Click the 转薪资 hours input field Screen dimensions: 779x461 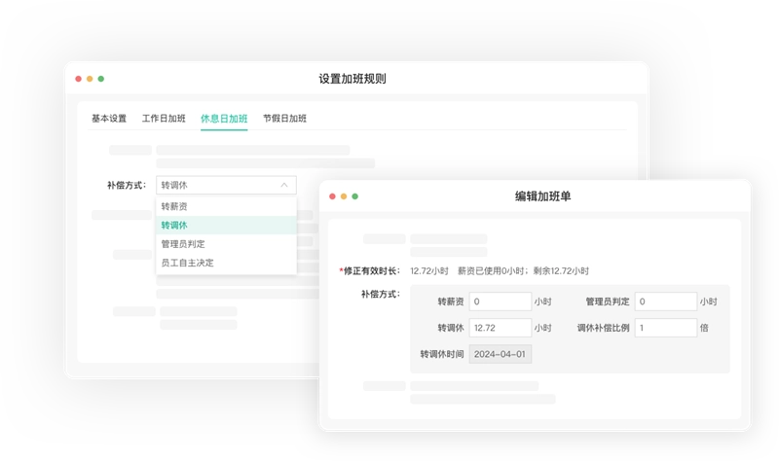pos(500,301)
